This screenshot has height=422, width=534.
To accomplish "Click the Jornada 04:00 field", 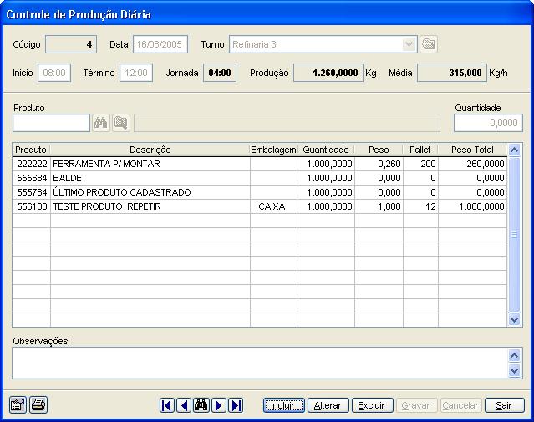I will tap(220, 73).
